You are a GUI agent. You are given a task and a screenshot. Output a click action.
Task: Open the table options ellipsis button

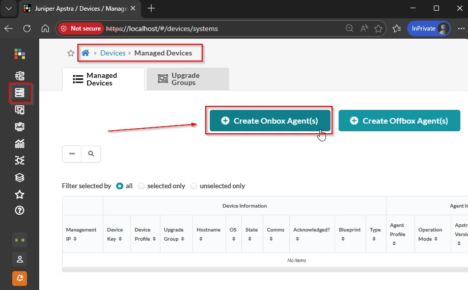[72, 154]
